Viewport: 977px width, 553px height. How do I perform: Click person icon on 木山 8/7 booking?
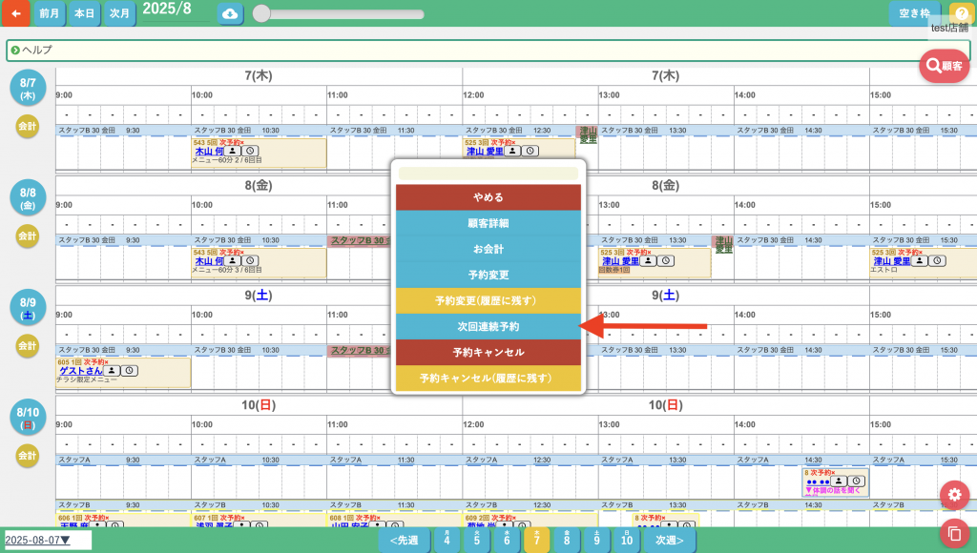tap(234, 152)
